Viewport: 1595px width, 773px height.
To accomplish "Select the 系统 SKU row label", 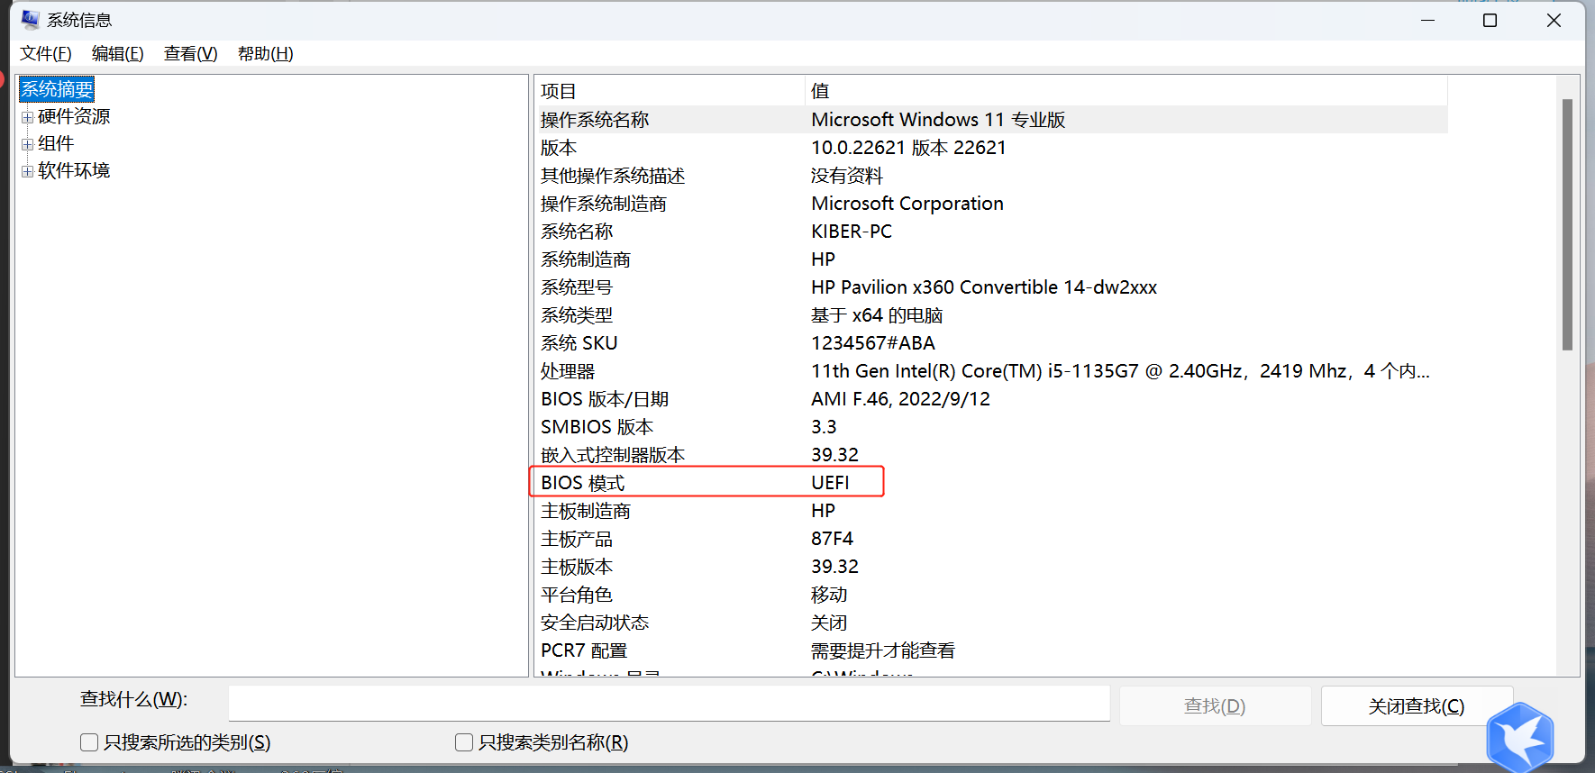I will (x=579, y=343).
